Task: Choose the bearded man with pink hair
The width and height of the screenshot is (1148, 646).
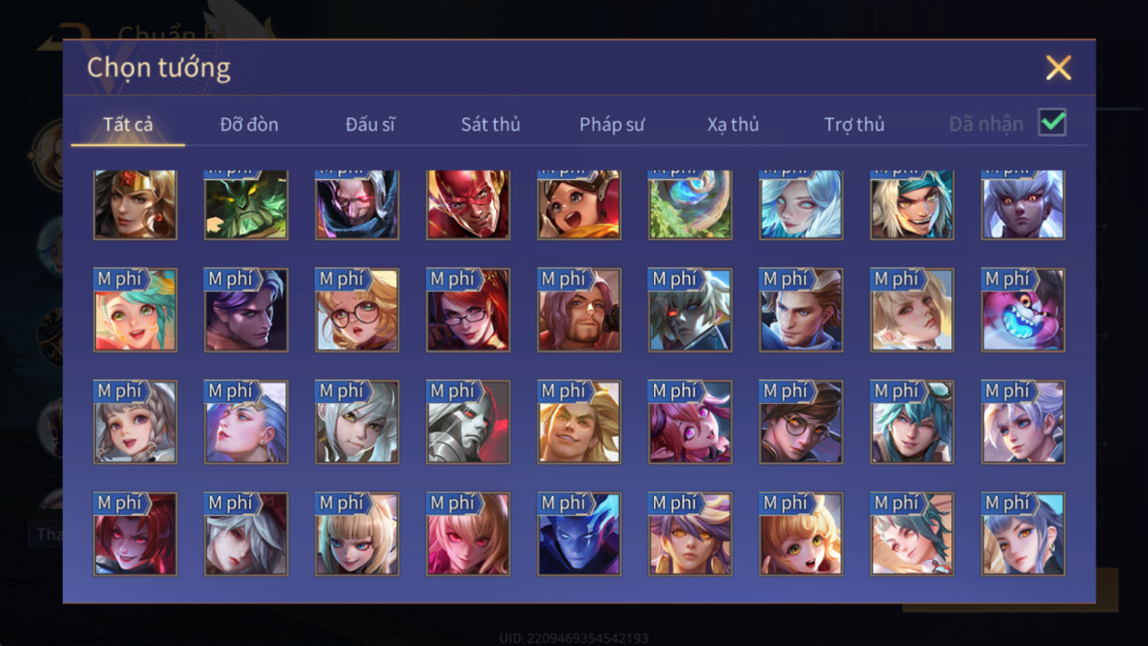Action: (579, 310)
